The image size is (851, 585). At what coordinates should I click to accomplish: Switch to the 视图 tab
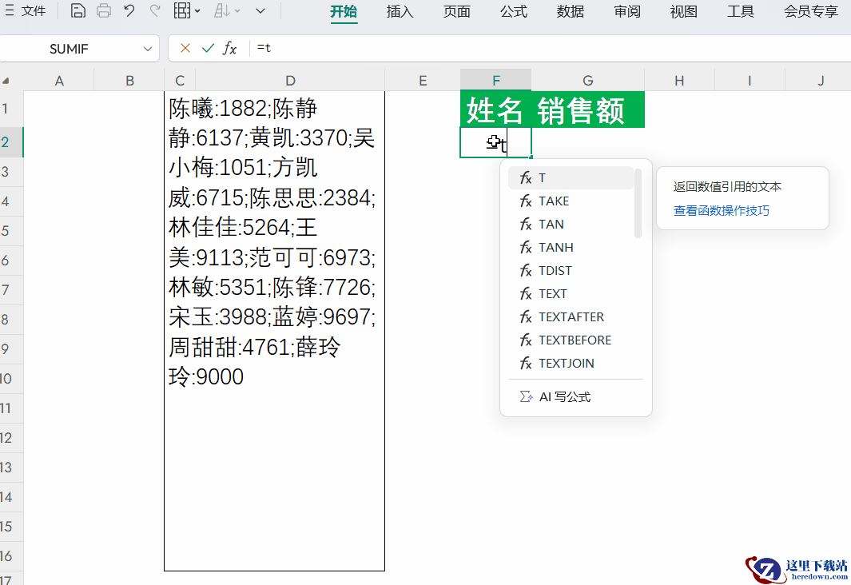(x=684, y=11)
